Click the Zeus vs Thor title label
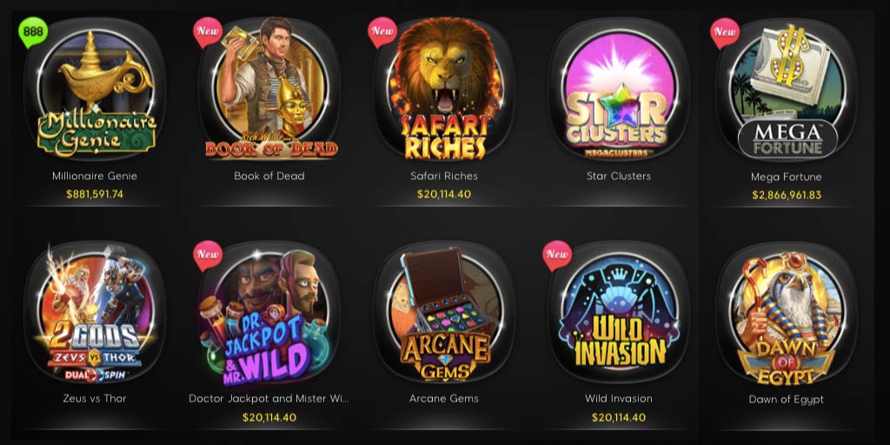Viewport: 890px width, 445px height. 95,398
